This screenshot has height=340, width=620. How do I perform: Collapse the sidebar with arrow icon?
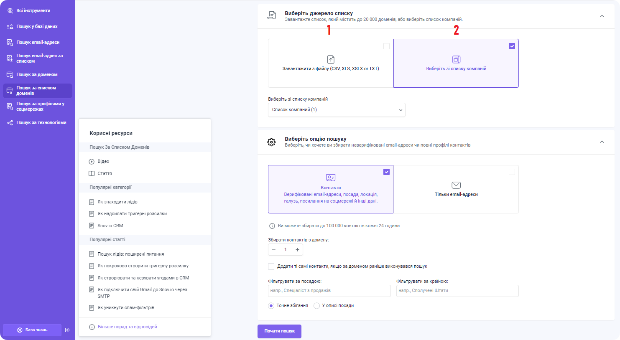click(68, 330)
